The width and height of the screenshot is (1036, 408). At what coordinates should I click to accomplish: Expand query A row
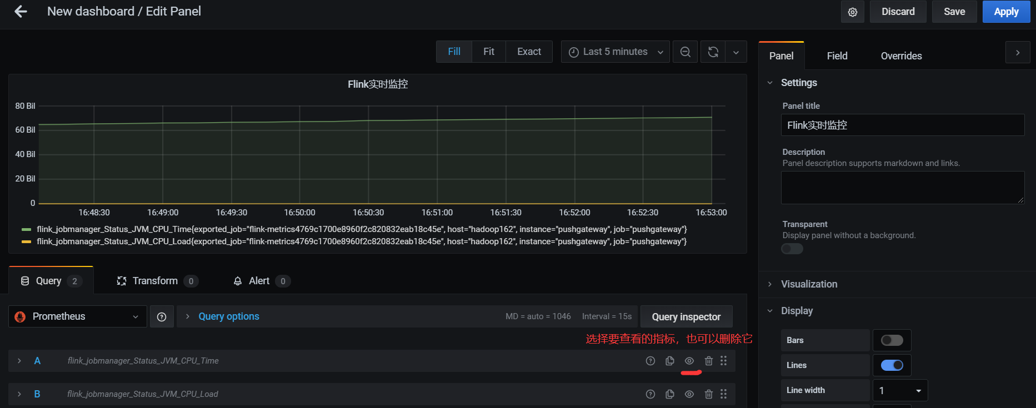(19, 361)
